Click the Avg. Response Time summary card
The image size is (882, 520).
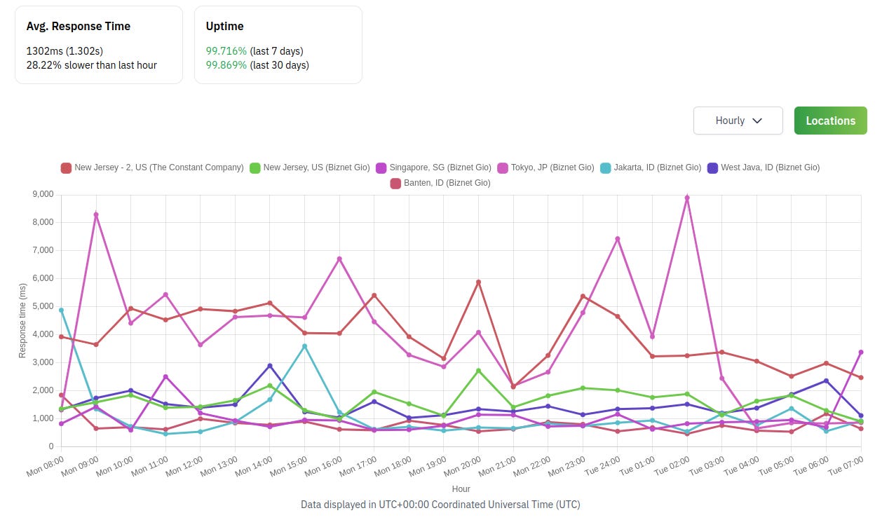point(98,43)
